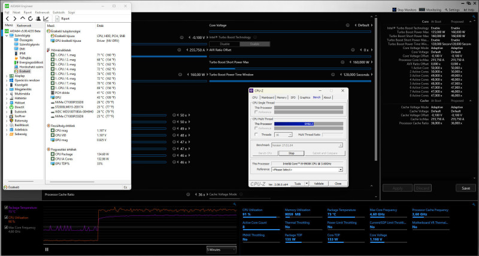The image size is (479, 256).
Task: Select IPMI node in AIDA64 tree
Action: tap(22, 53)
